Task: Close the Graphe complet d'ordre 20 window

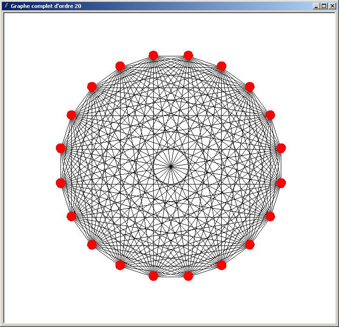Action: pos(332,6)
